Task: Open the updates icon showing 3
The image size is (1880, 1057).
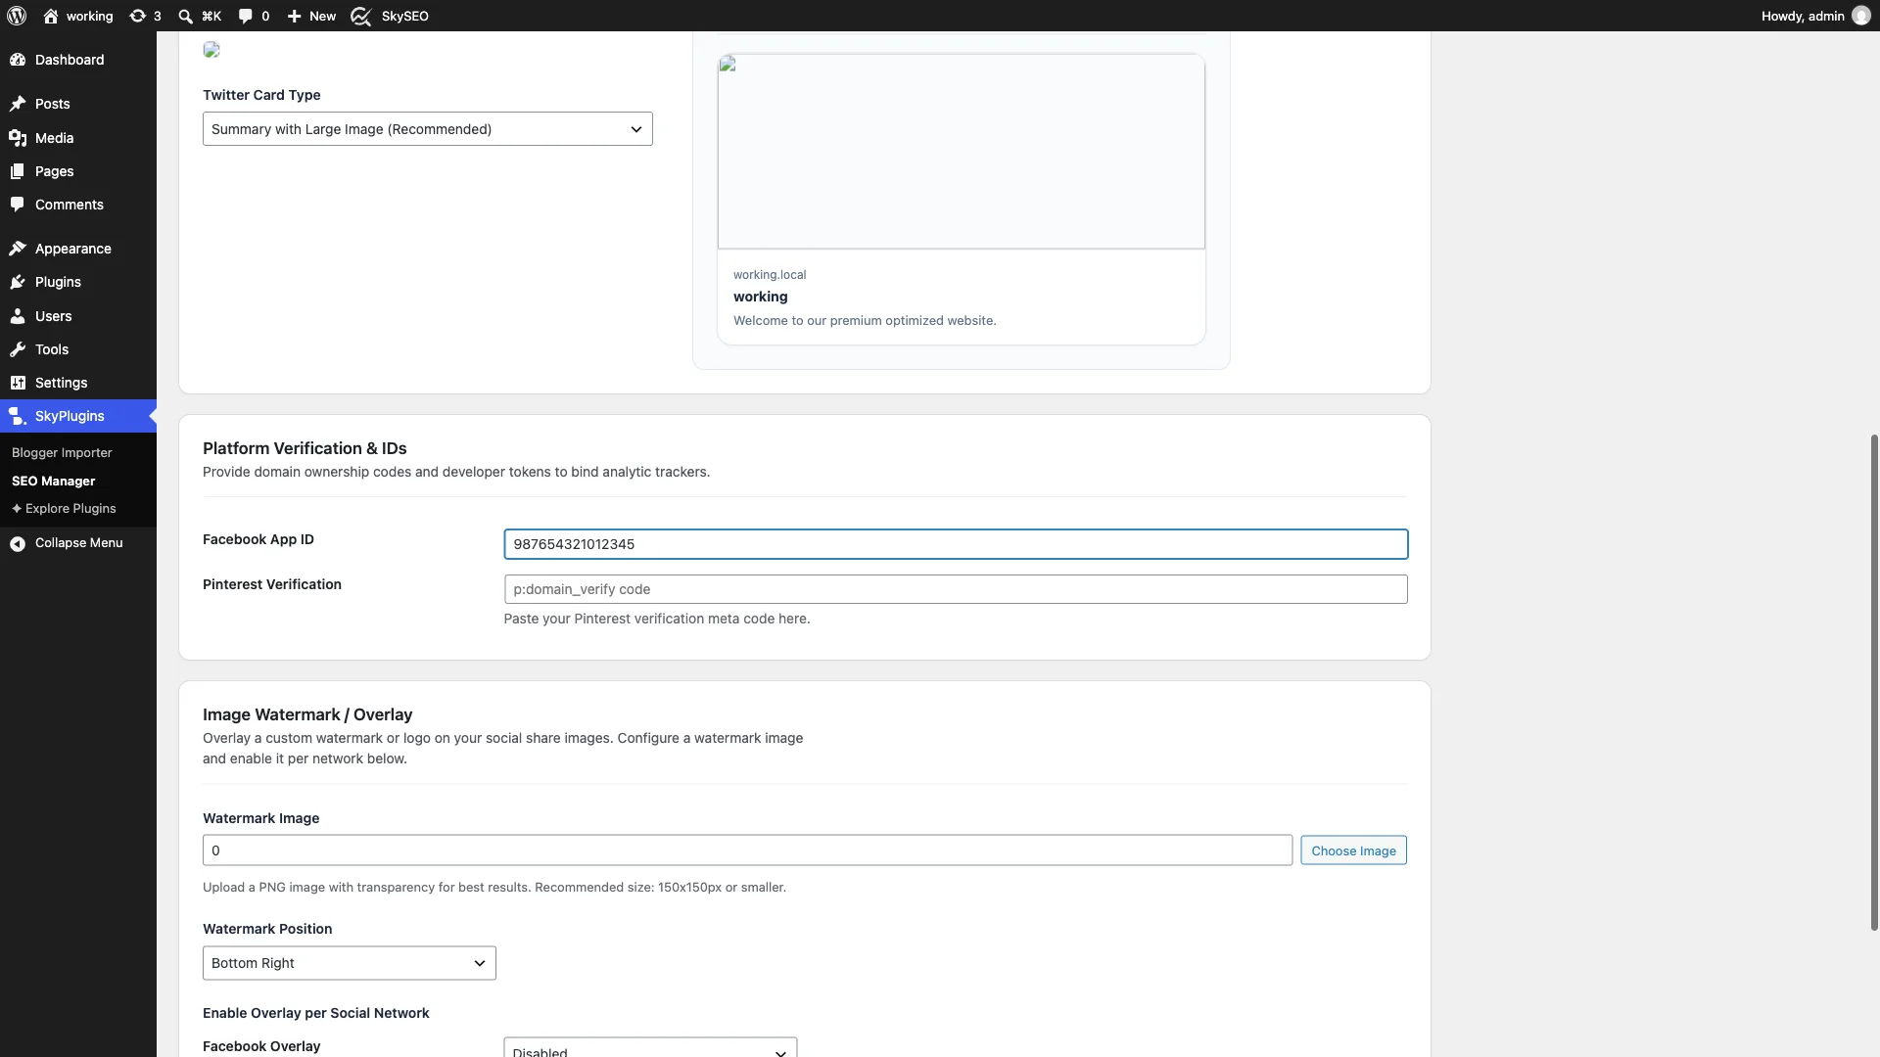Action: click(x=138, y=16)
